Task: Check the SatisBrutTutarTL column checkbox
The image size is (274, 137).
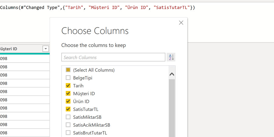Action: [x=68, y=133]
